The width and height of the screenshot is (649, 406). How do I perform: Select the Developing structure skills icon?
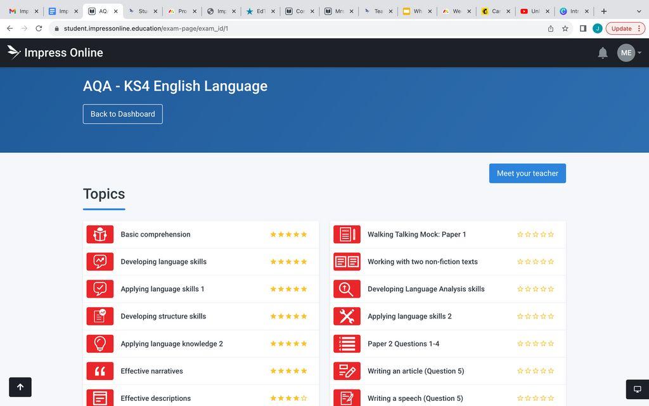(100, 317)
